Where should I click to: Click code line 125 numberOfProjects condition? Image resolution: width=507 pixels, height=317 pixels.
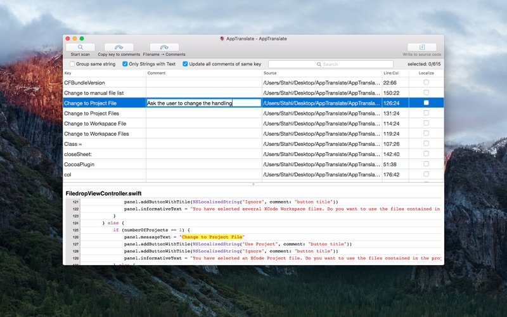point(151,230)
